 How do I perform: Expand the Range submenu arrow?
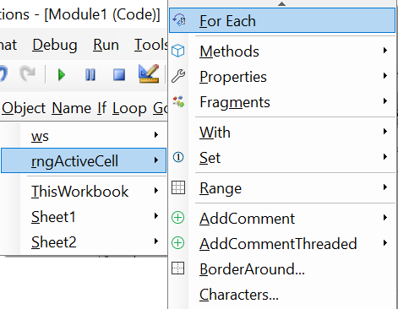click(x=385, y=187)
